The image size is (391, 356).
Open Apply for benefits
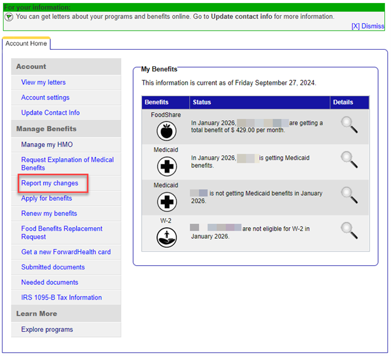[x=47, y=199]
